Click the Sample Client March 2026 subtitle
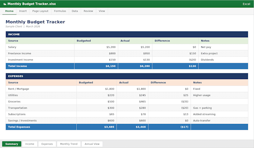This screenshot has width=254, height=148. click(23, 26)
